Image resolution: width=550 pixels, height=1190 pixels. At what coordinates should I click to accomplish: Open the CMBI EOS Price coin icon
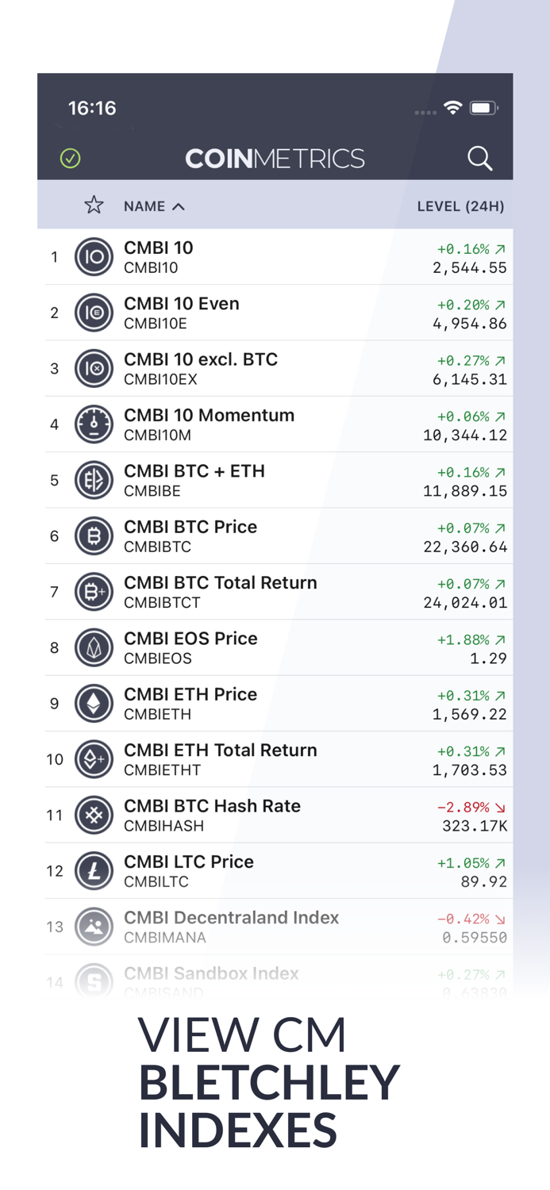pos(94,647)
